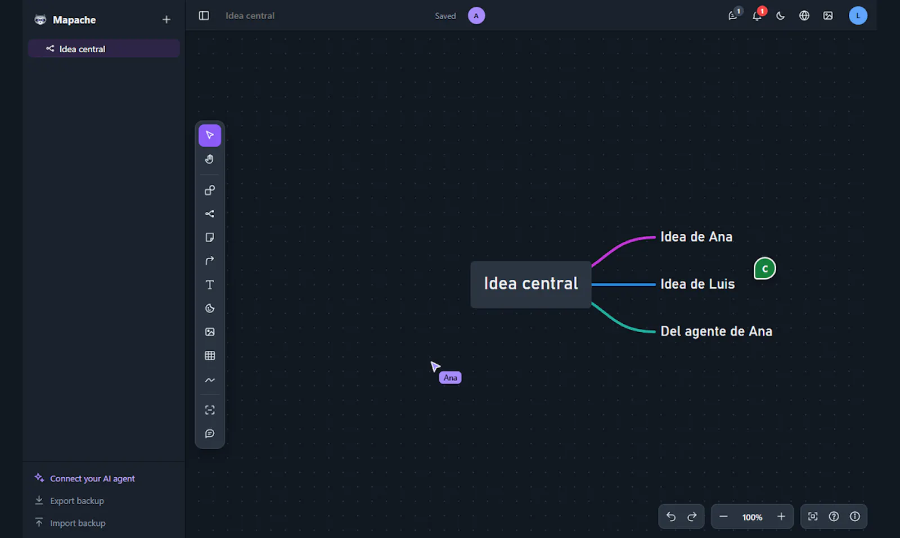Click Connect your AI agent
Screen dimensions: 900x538
point(85,478)
